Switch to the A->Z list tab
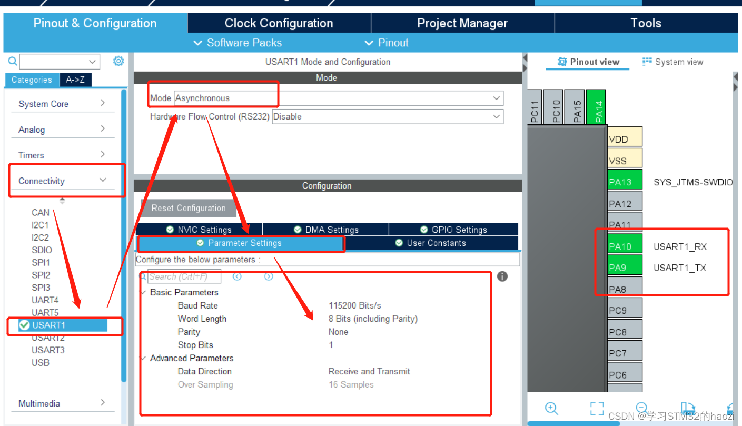This screenshot has height=426, width=742. [x=75, y=80]
